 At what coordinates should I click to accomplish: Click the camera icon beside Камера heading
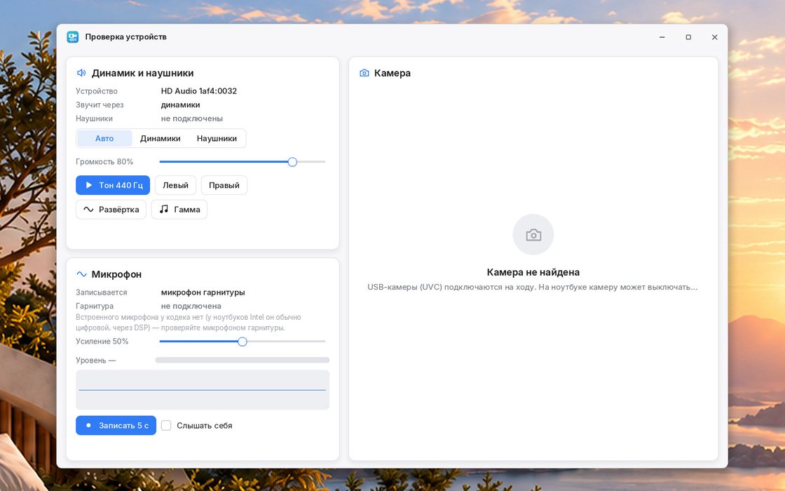pyautogui.click(x=364, y=73)
